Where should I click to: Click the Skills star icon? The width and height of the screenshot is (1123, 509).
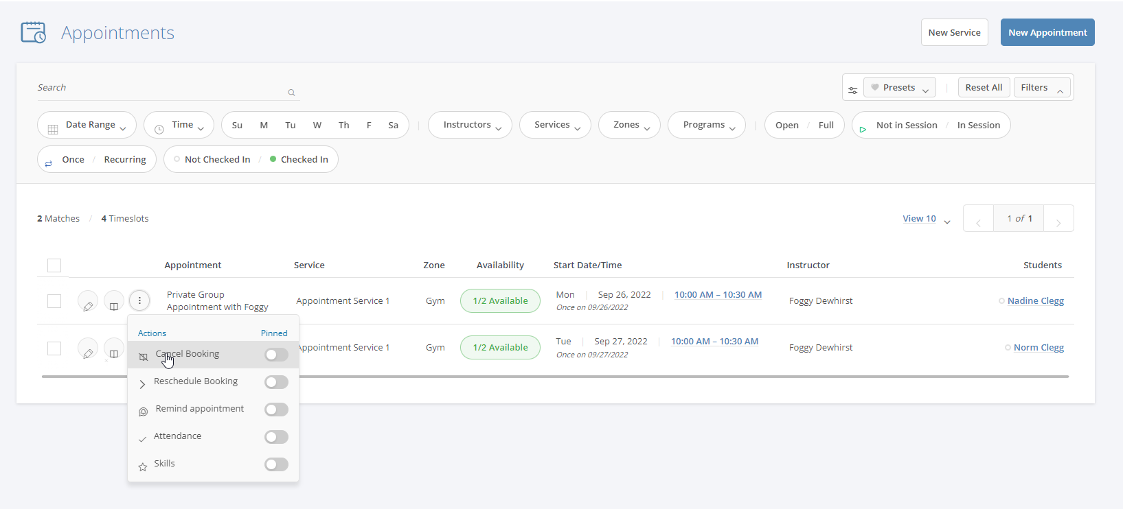click(143, 466)
